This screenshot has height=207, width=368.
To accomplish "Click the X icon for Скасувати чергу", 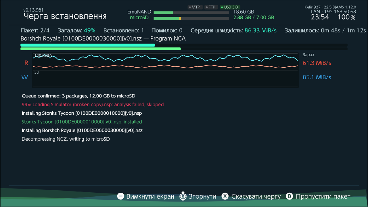I will click(225, 196).
